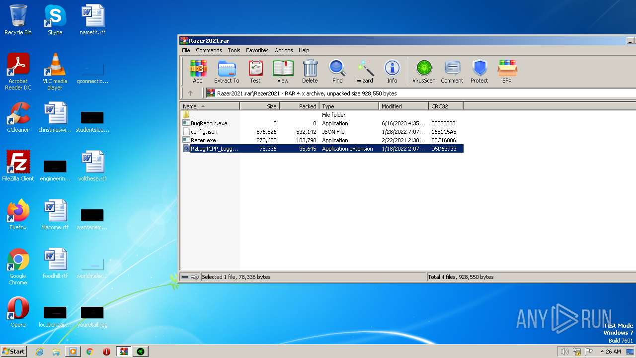Show archive Info

click(x=392, y=72)
